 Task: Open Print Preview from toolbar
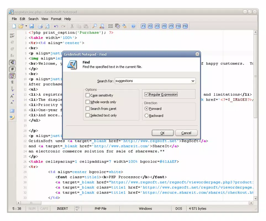47,26
